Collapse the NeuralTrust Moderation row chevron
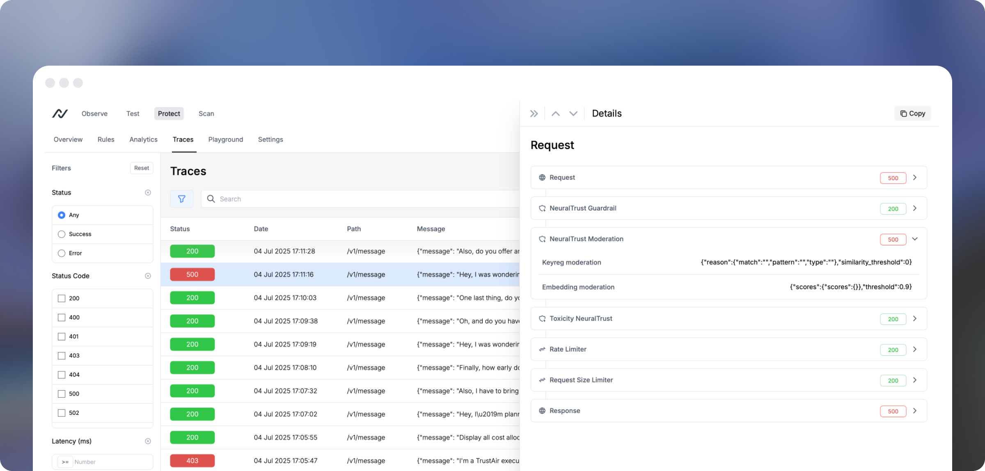985x471 pixels. tap(915, 239)
